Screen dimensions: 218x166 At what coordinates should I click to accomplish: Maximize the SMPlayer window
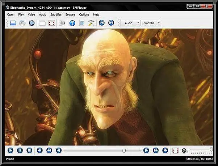click(197, 6)
